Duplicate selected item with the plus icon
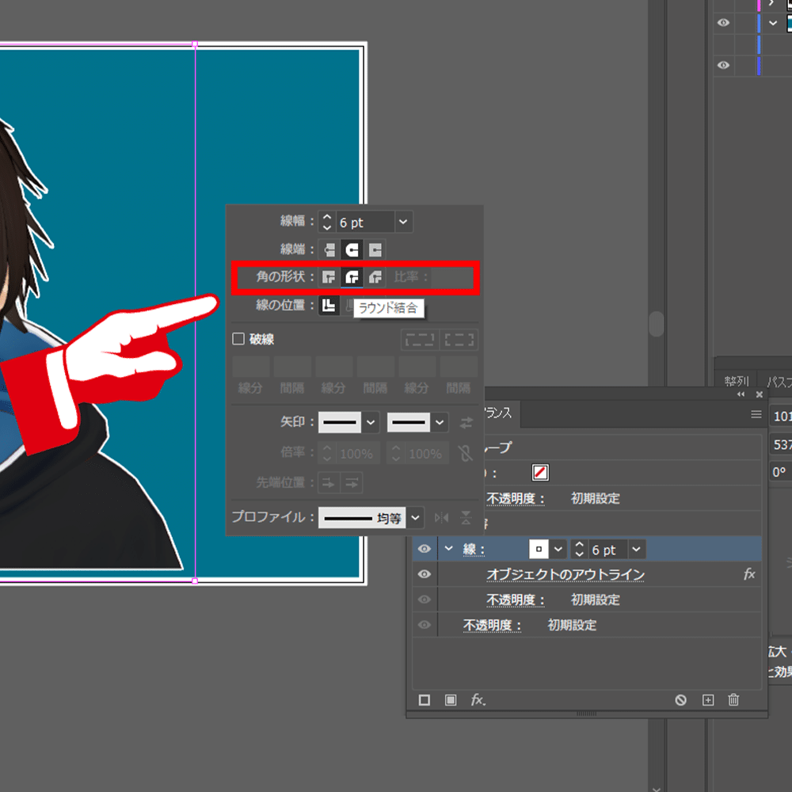Viewport: 792px width, 792px height. (708, 700)
